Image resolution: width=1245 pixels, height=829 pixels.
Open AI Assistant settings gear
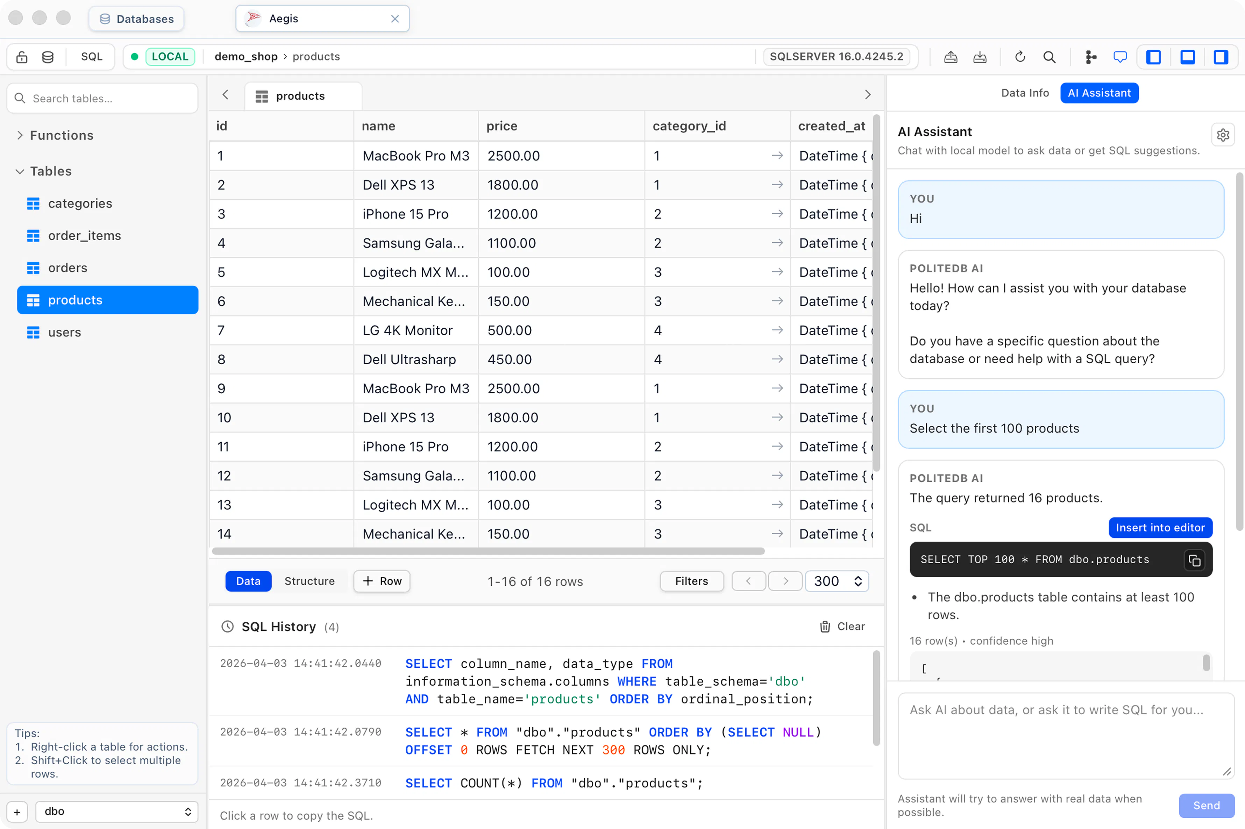point(1222,135)
